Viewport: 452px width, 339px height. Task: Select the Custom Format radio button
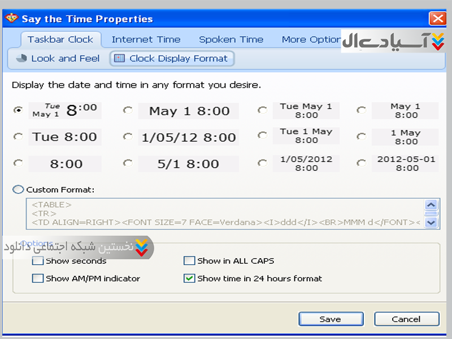(x=18, y=190)
